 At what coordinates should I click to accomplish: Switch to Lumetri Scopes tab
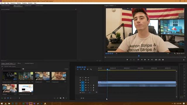[39, 6]
